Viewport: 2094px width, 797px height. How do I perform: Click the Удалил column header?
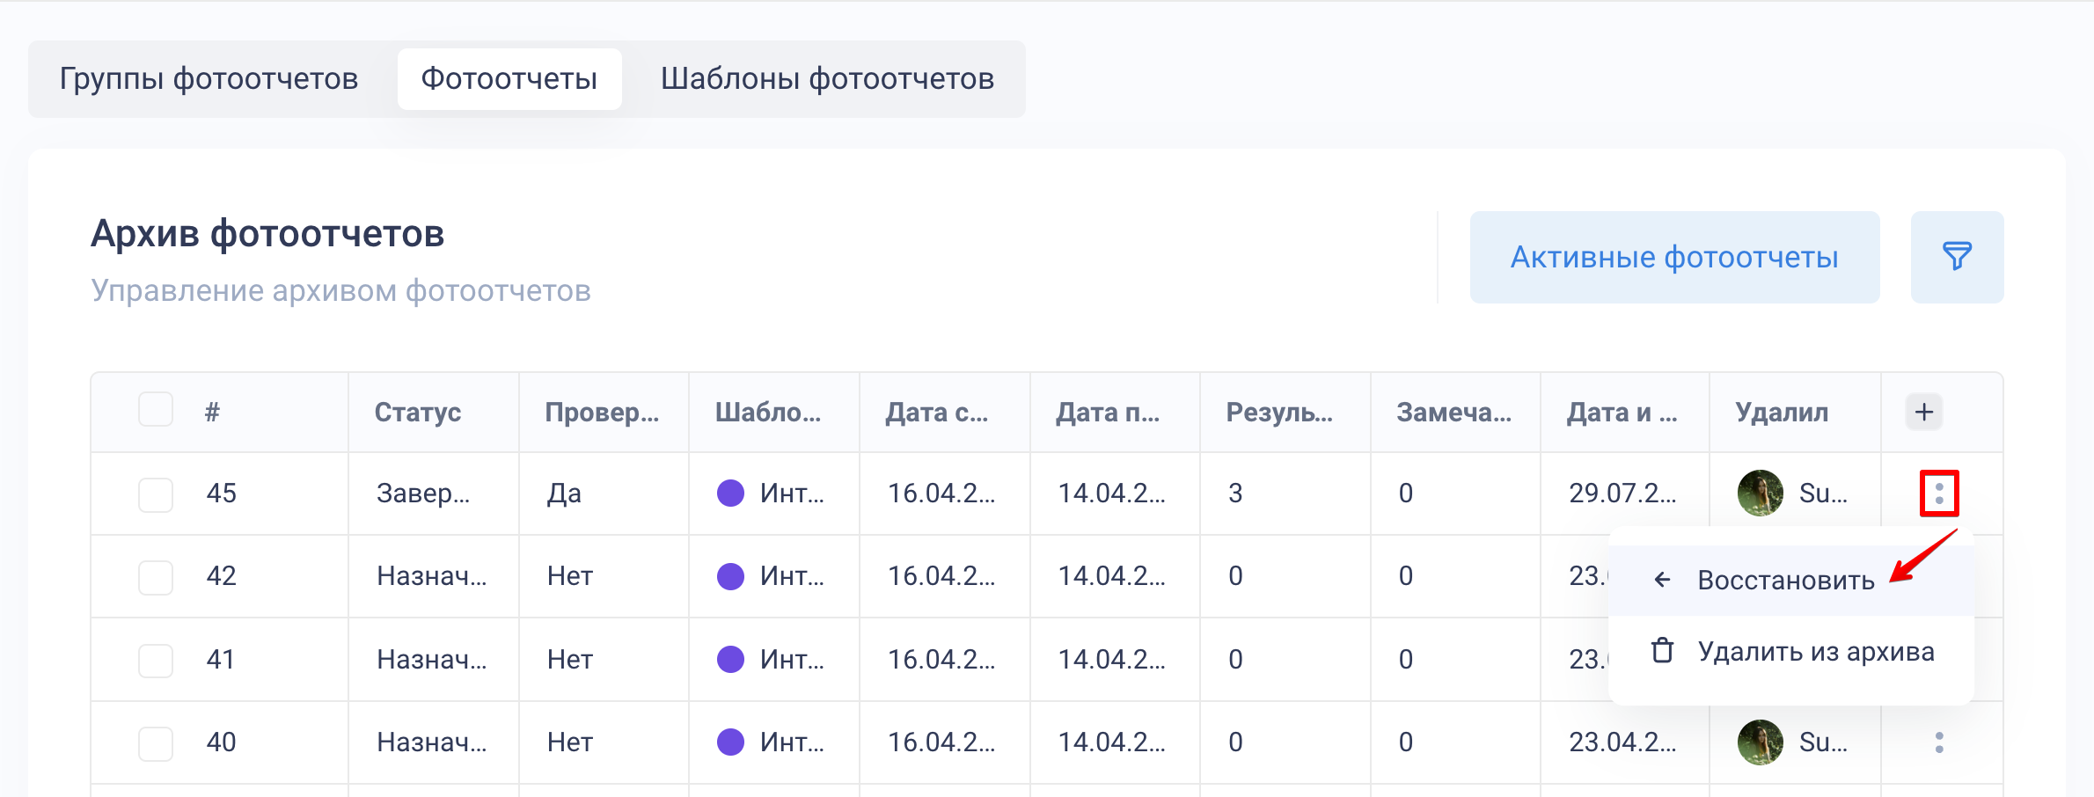pos(1781,413)
